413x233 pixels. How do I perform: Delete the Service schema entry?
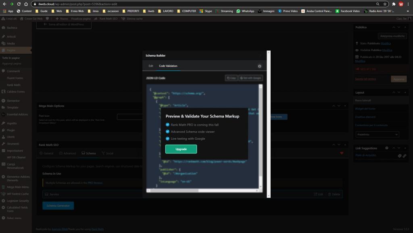pos(334,194)
